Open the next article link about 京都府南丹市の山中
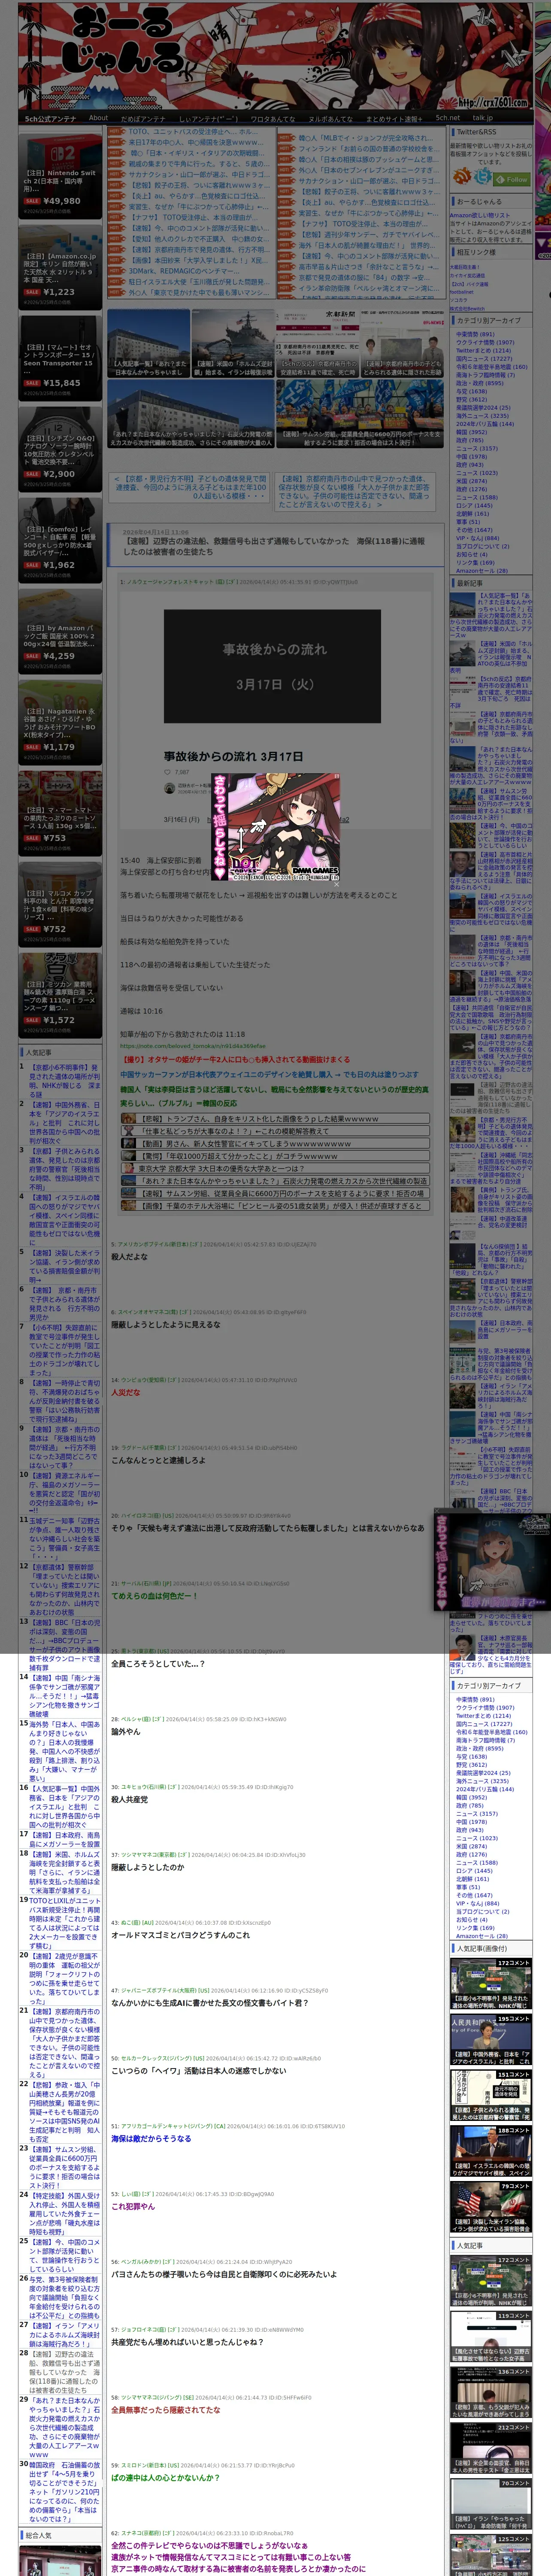551x2576 pixels. pyautogui.click(x=353, y=492)
